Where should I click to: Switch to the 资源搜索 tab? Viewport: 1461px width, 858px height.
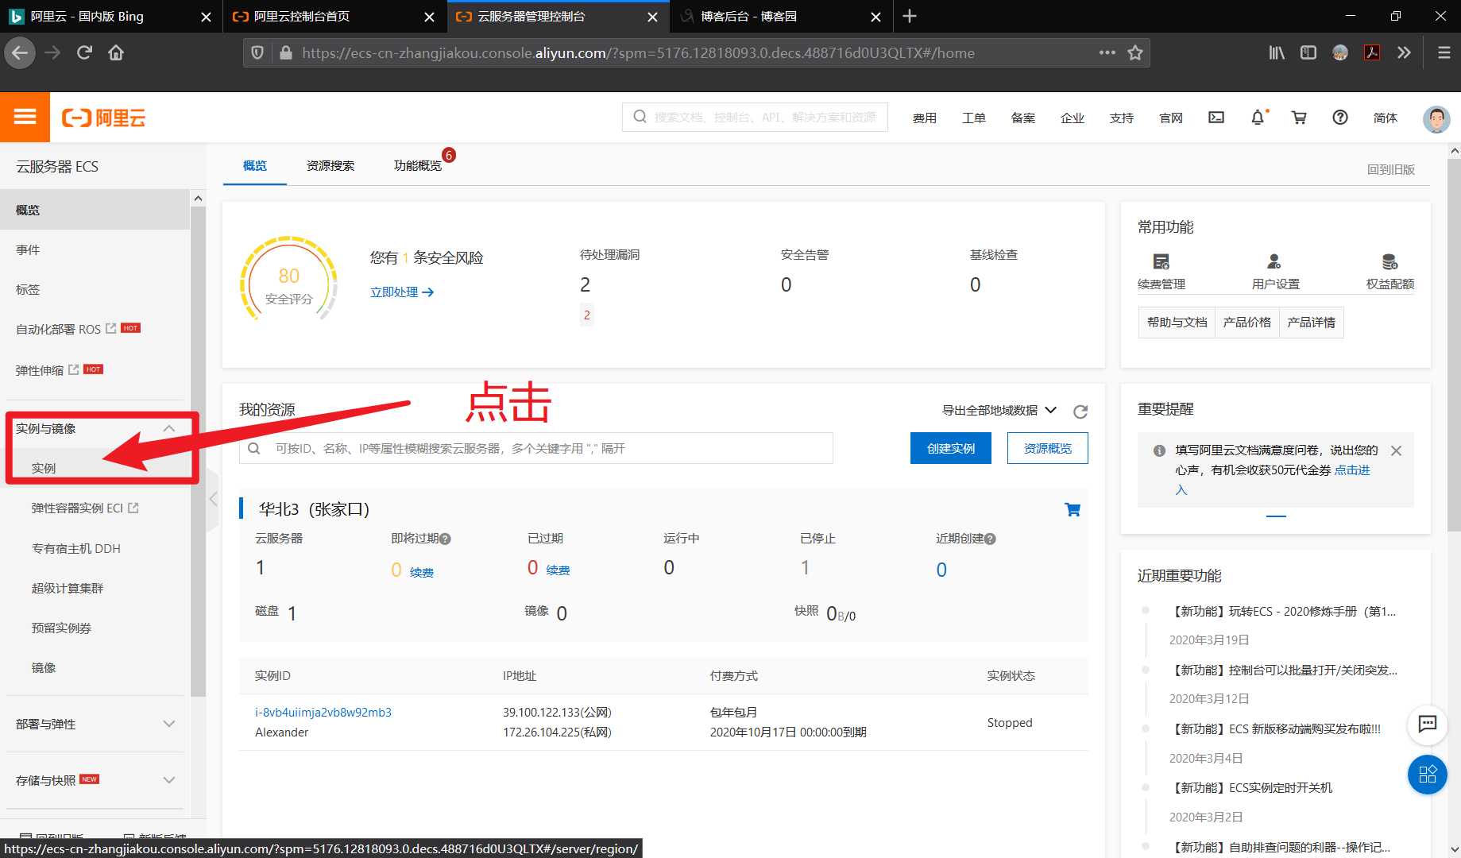(x=330, y=165)
